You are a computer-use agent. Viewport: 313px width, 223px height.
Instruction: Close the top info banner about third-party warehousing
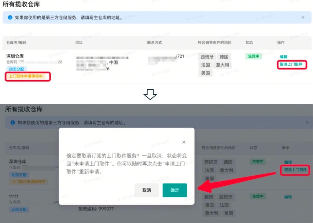(x=303, y=17)
